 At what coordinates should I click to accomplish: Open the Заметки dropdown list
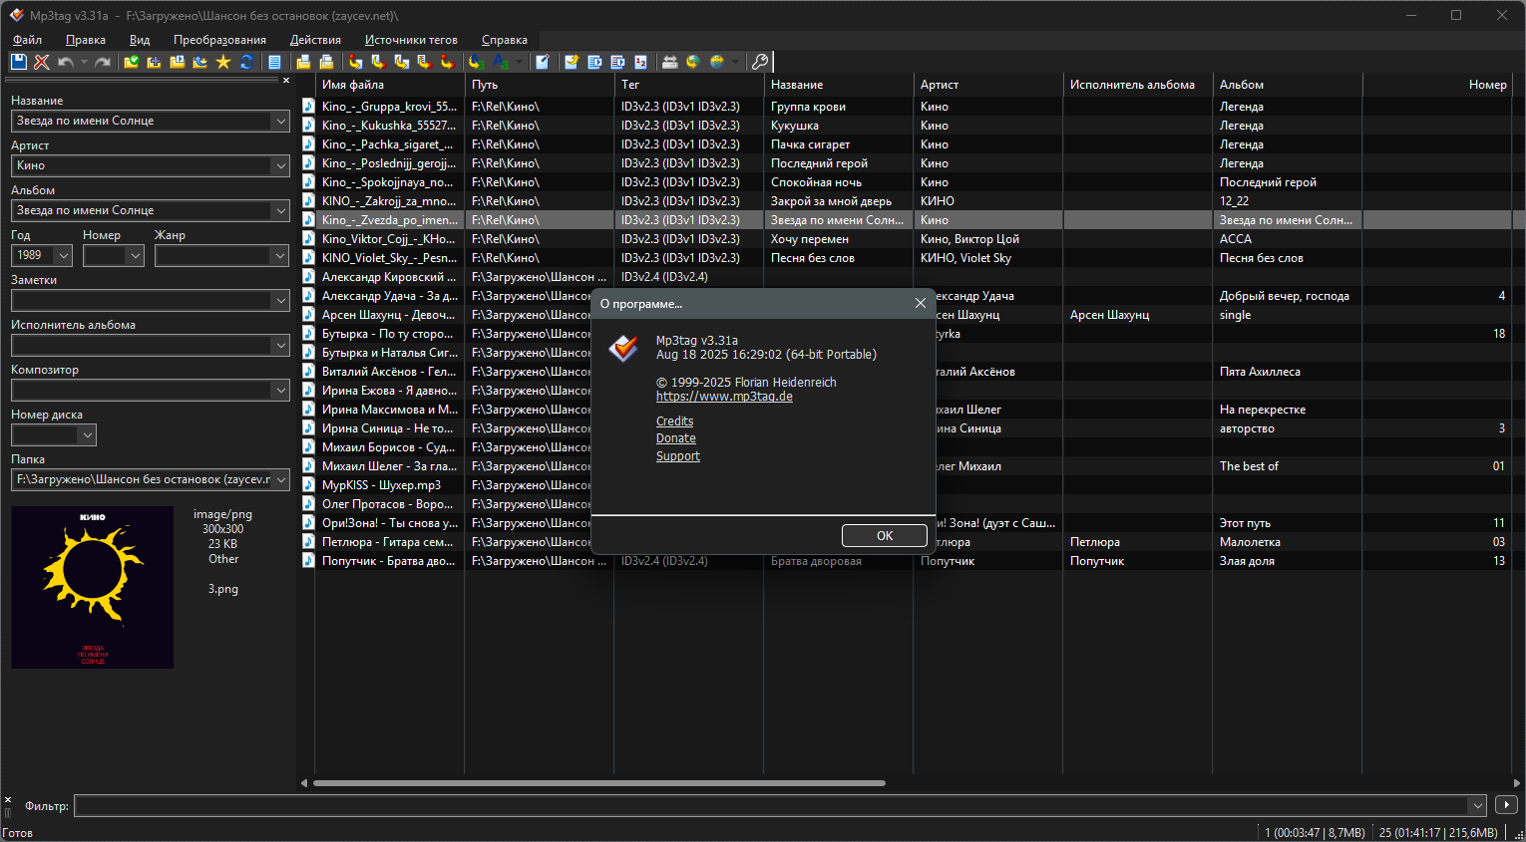pos(279,300)
